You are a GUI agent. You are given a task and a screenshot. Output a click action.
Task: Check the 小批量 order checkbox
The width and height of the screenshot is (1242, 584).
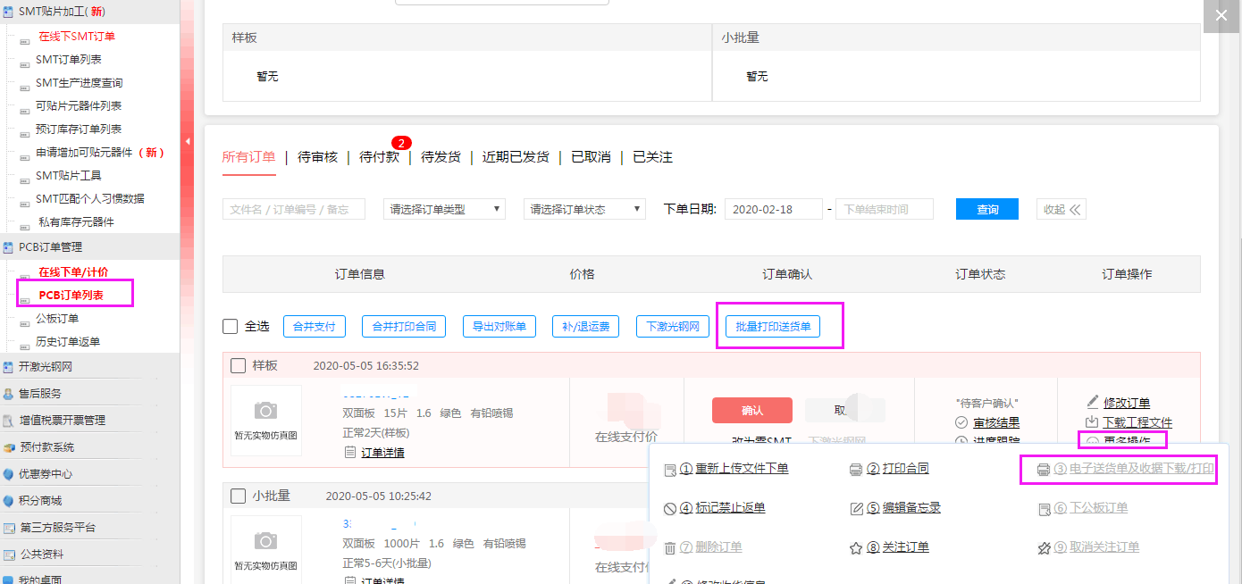click(239, 496)
